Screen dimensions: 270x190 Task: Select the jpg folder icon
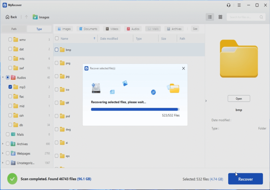pos(62,76)
